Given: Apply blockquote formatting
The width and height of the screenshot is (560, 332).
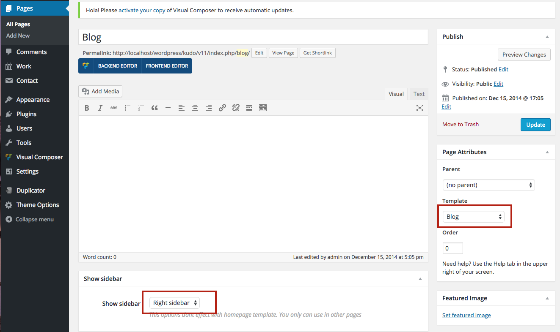Looking at the screenshot, I should point(154,108).
